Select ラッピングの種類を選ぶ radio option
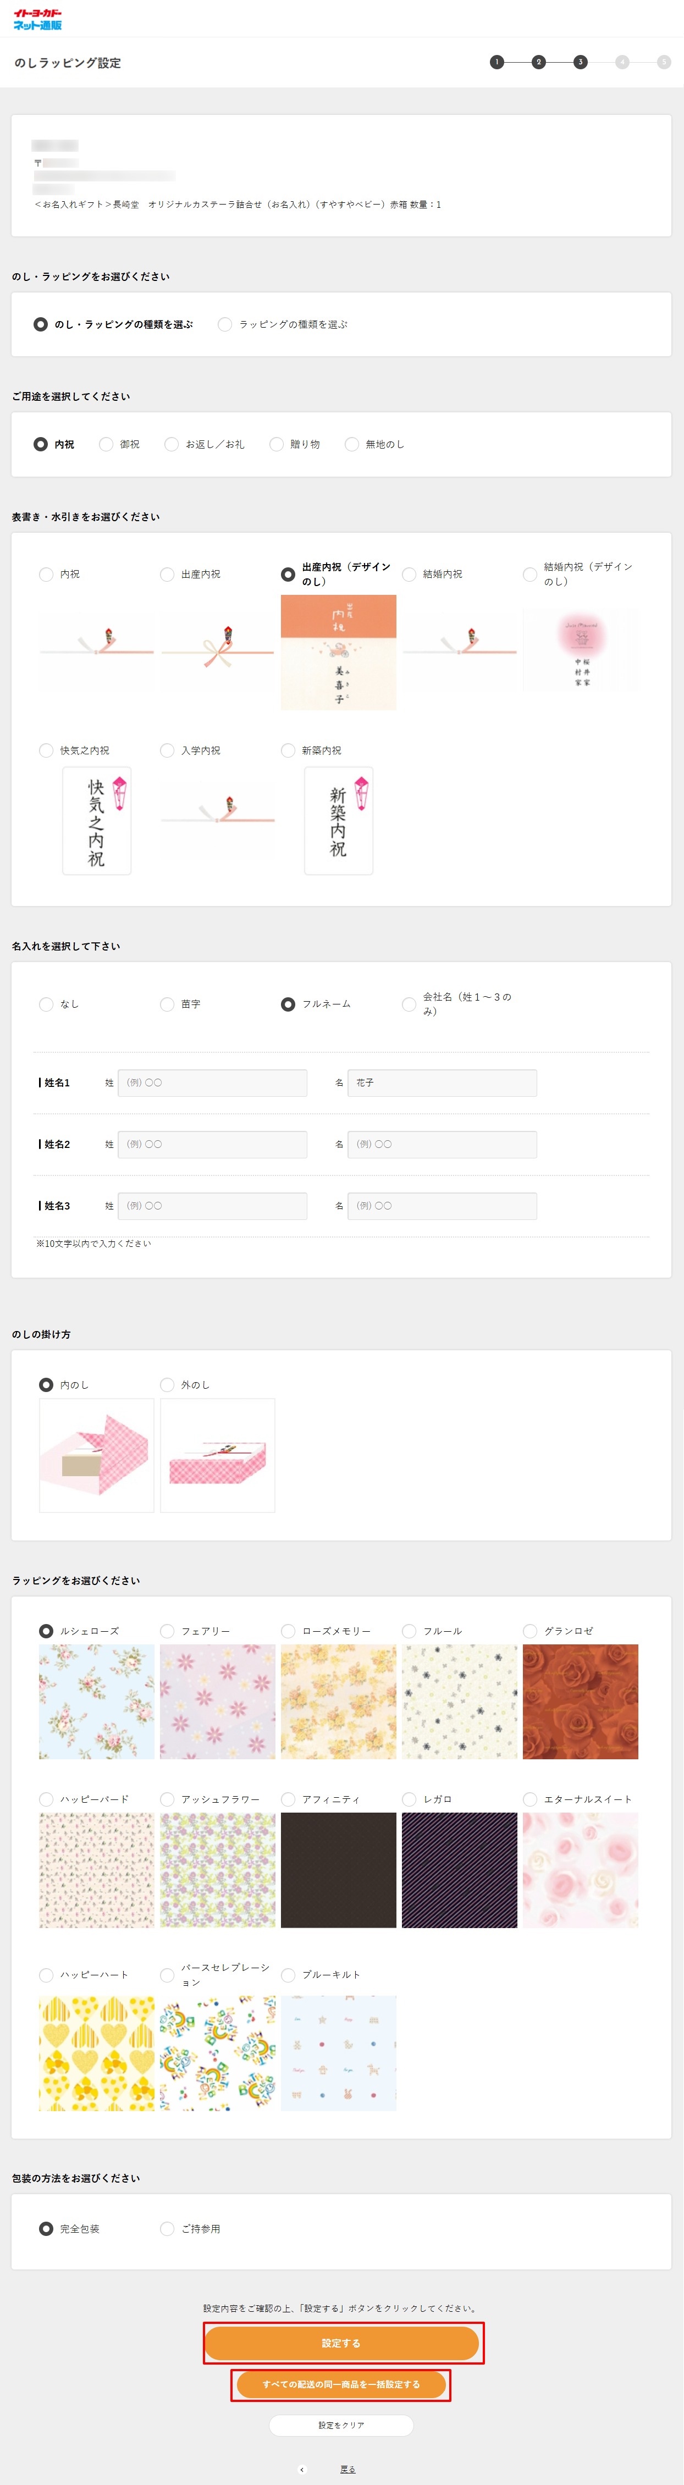This screenshot has height=2485, width=684. pos(225,325)
